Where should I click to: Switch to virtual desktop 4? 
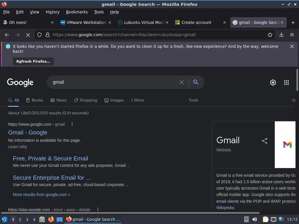tap(34, 220)
